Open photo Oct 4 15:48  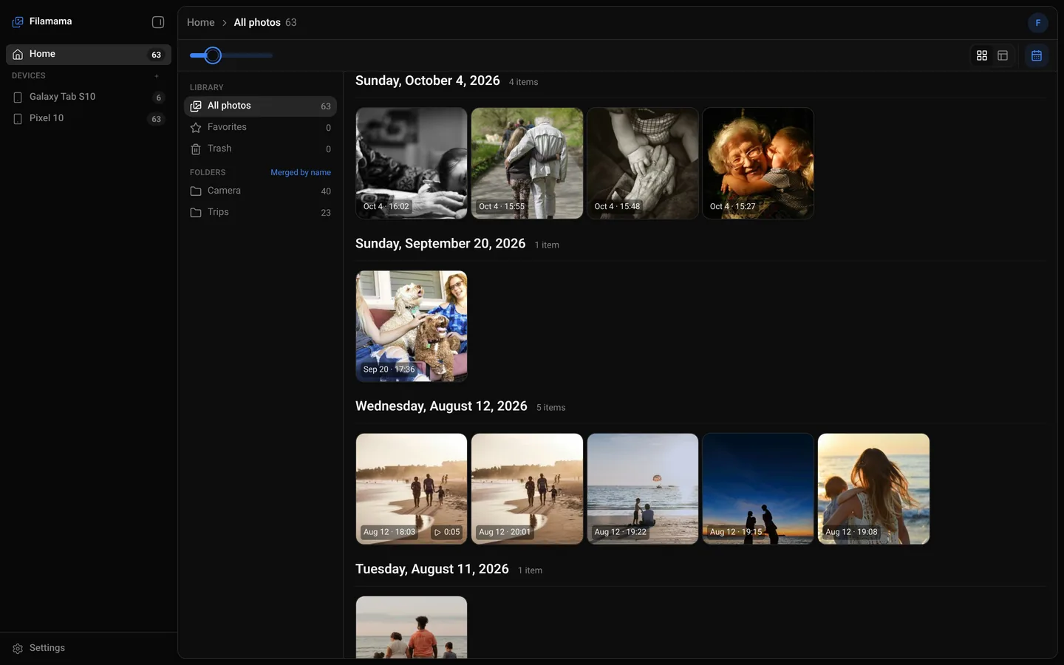click(x=643, y=163)
